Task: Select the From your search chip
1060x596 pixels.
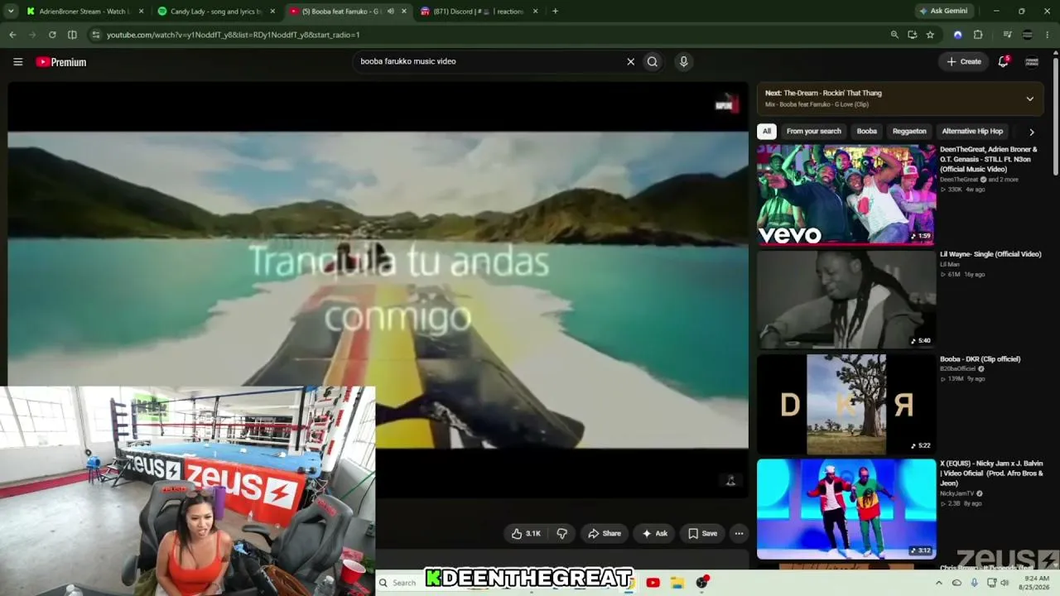Action: pos(813,131)
